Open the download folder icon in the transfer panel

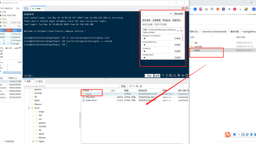click(182, 31)
